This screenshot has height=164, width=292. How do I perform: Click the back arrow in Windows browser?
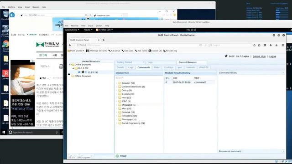click(x=12, y=15)
